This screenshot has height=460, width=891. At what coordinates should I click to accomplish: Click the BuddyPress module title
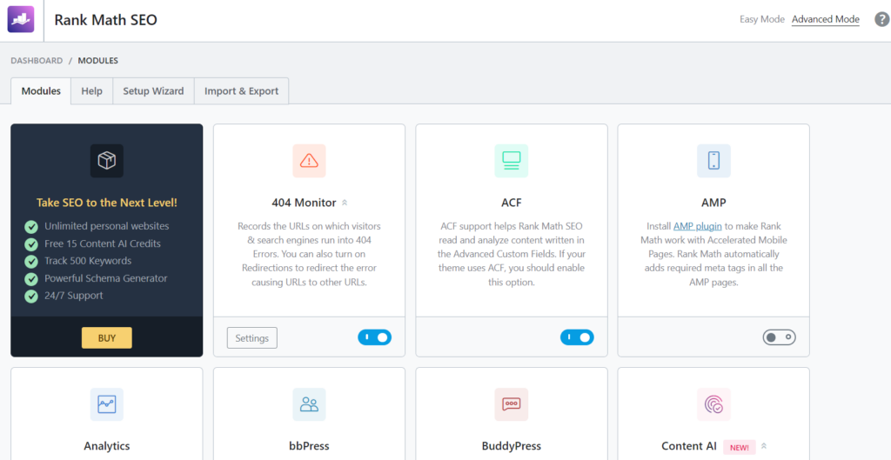(512, 446)
